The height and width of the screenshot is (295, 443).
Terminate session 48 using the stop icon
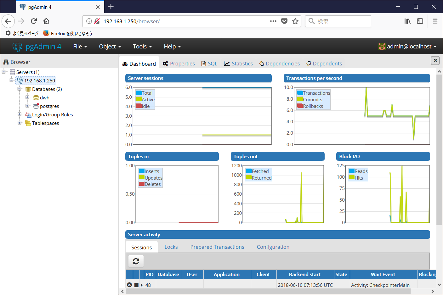tap(136, 285)
